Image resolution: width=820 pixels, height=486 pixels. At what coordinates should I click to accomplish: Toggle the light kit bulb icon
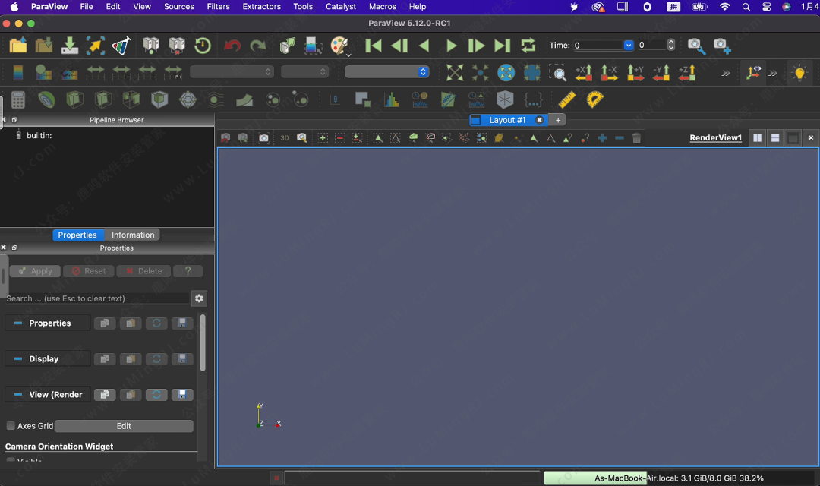[x=799, y=73]
